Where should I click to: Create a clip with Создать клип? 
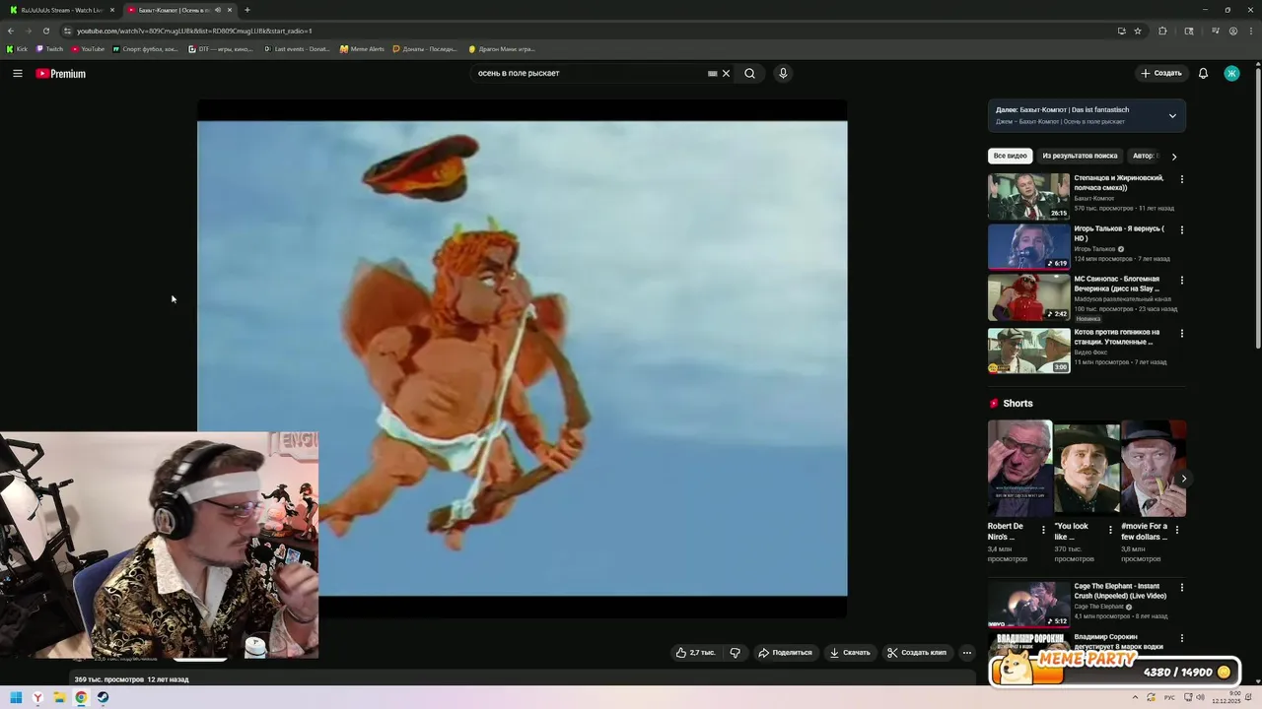point(916,652)
